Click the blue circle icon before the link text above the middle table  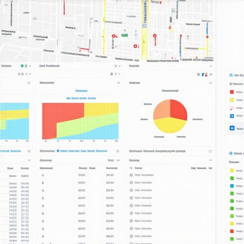58,151
